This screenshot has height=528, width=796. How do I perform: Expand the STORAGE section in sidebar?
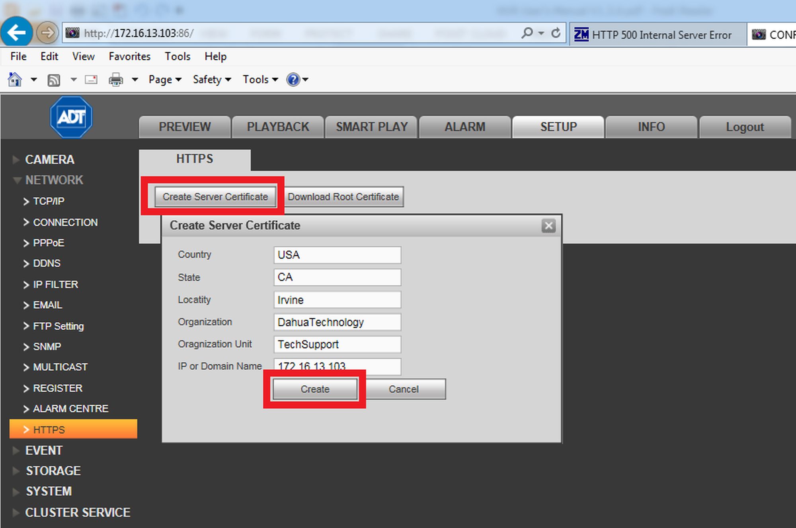point(53,471)
